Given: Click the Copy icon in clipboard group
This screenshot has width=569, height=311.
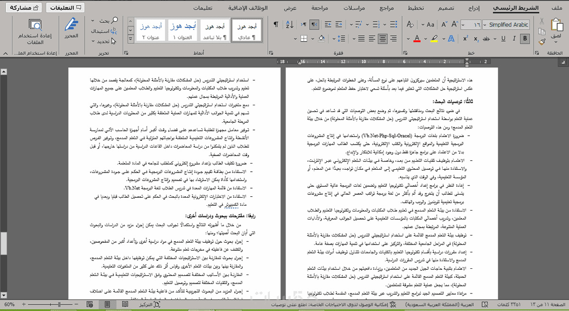Looking at the screenshot, I should 541,31.
